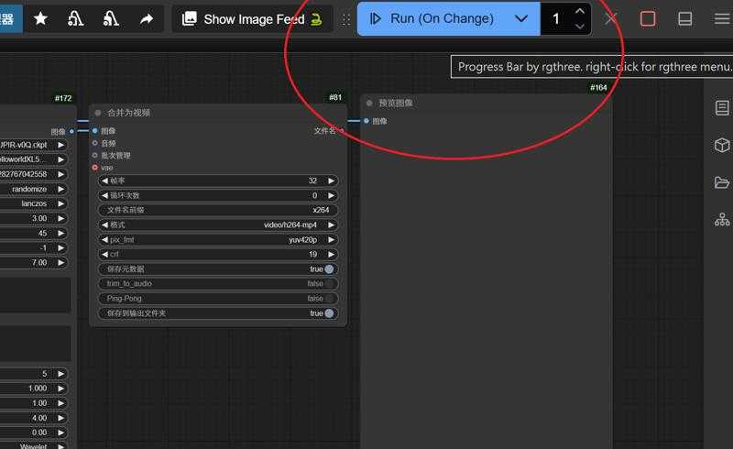Open the pix_fmt yuv420p dropdown
This screenshot has height=449, width=733.
[x=217, y=240]
